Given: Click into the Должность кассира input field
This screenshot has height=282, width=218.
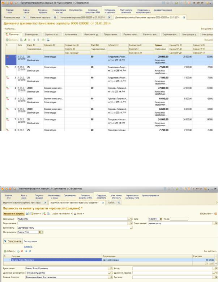Looking at the screenshot, I should [172, 273].
